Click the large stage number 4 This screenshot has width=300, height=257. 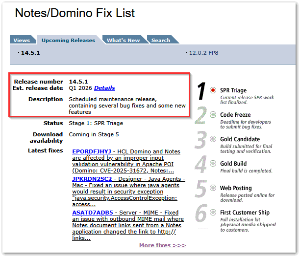(x=200, y=164)
